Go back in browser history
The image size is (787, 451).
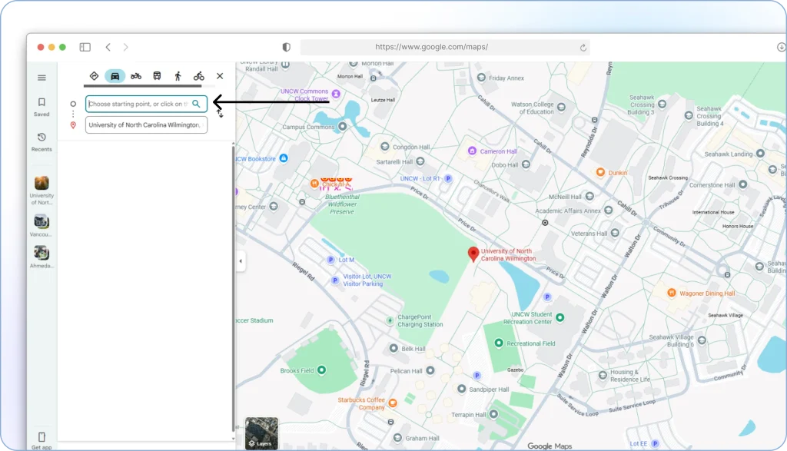[x=108, y=47]
